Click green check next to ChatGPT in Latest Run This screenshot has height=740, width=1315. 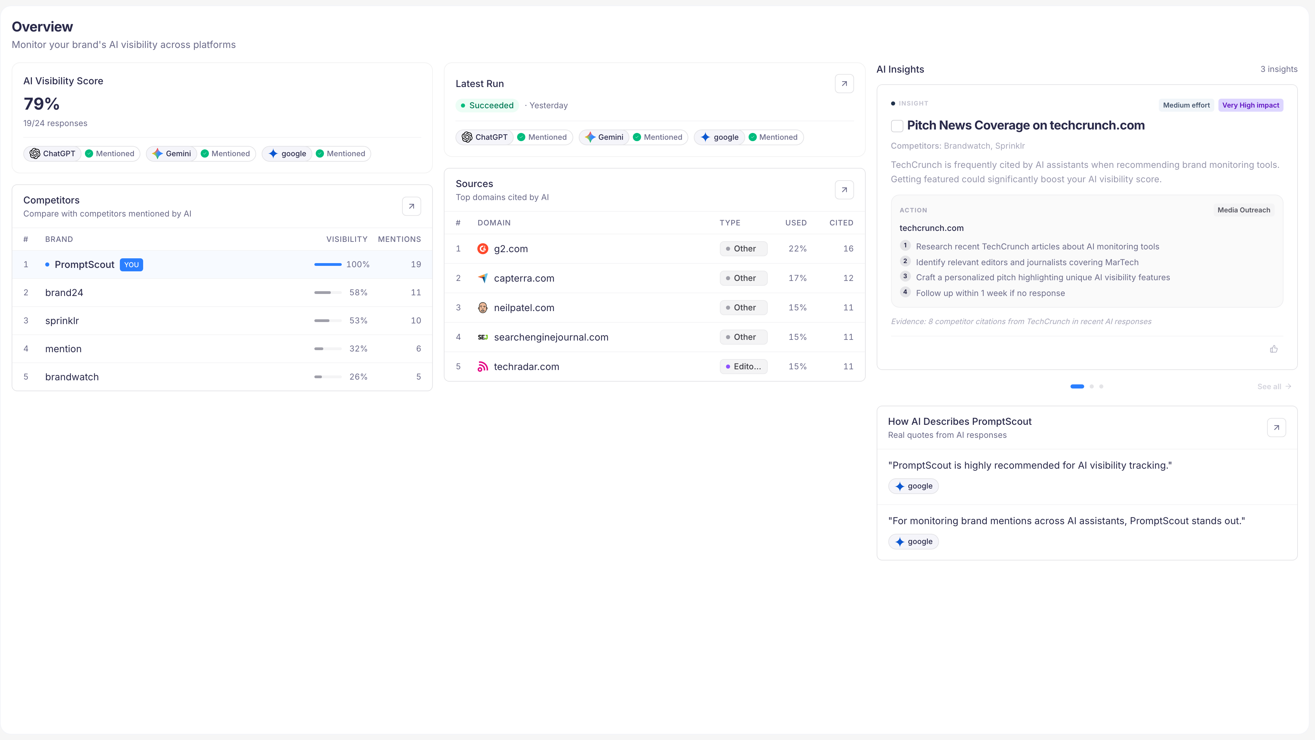pos(521,137)
